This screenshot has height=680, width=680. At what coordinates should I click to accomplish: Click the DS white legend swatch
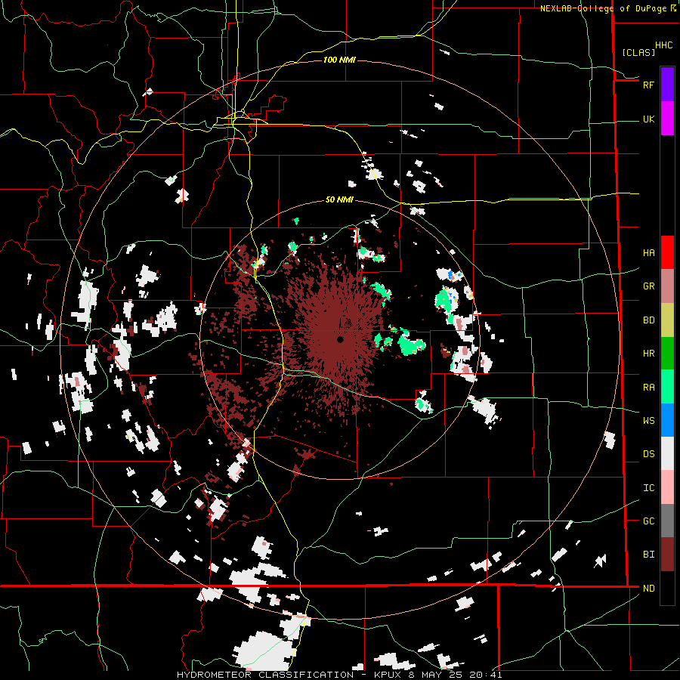pyautogui.click(x=667, y=453)
